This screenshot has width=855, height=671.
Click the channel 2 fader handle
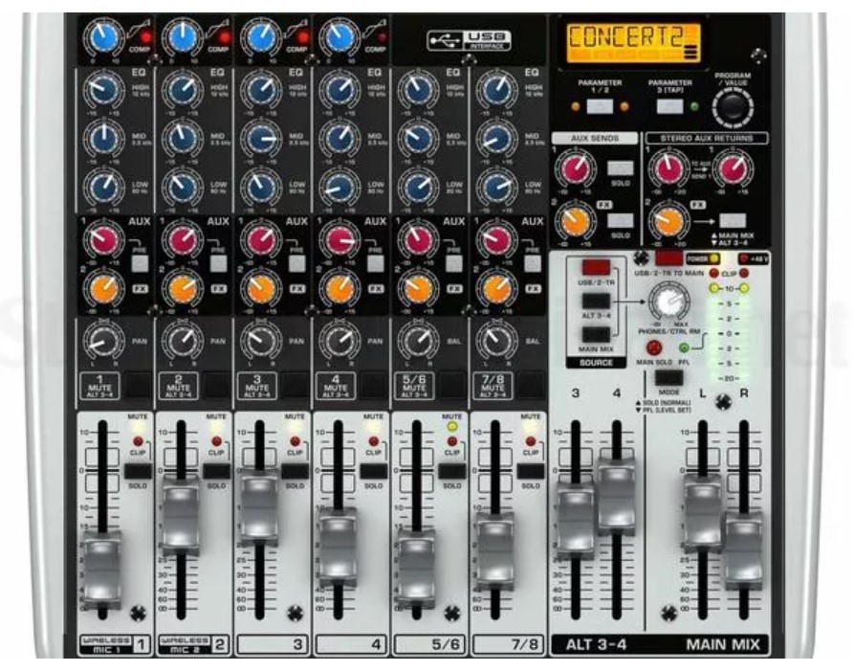pyautogui.click(x=180, y=515)
